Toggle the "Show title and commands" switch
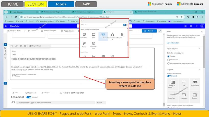Screen dimensions: 209x117 tap(169, 76)
